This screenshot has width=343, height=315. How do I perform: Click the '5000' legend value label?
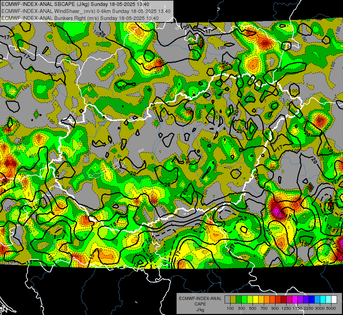point(331,309)
